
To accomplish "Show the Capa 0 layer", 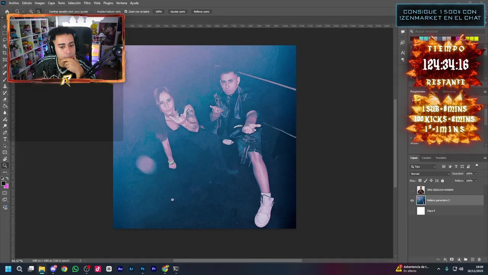I will (412, 211).
